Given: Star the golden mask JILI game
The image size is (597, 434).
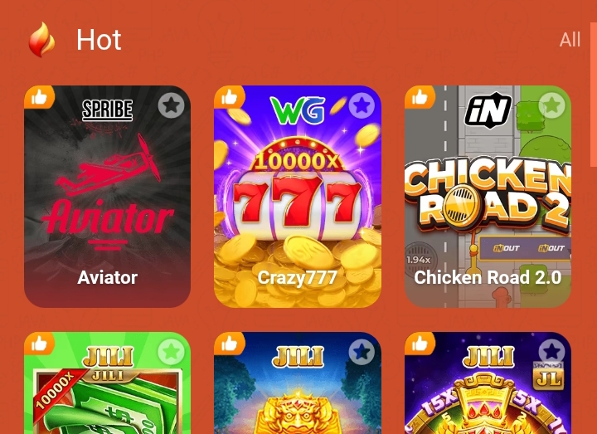Looking at the screenshot, I should tap(362, 351).
